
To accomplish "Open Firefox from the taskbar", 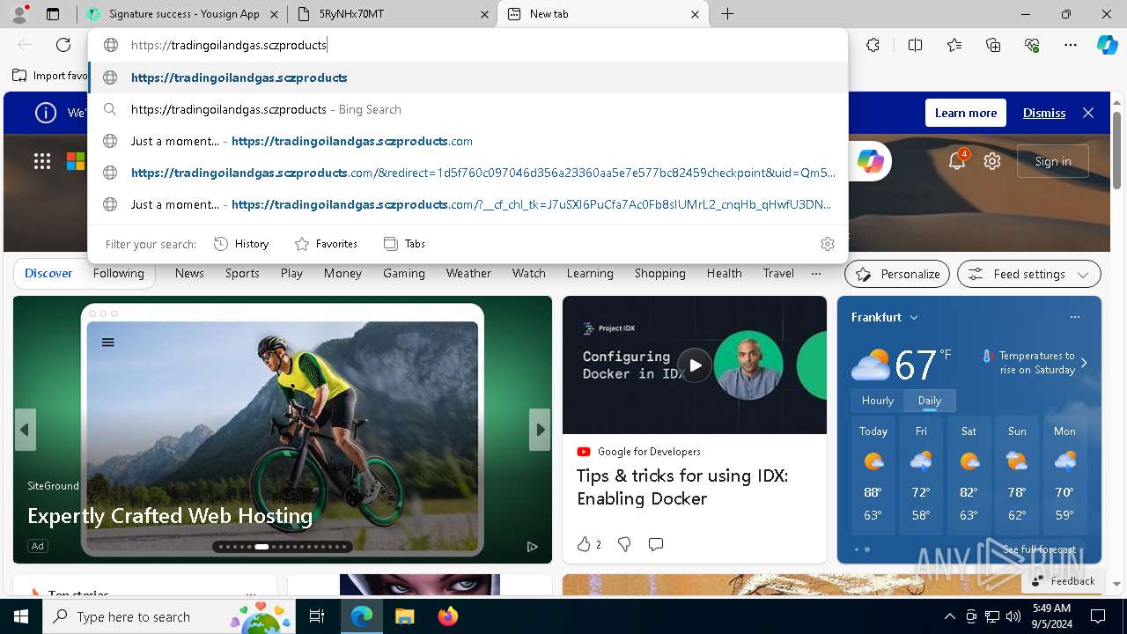I will pyautogui.click(x=448, y=616).
